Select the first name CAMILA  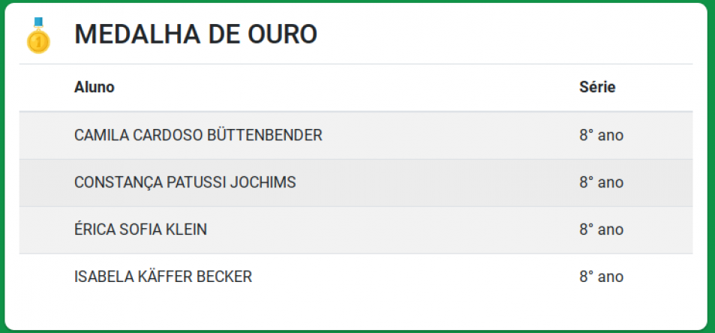(x=100, y=136)
